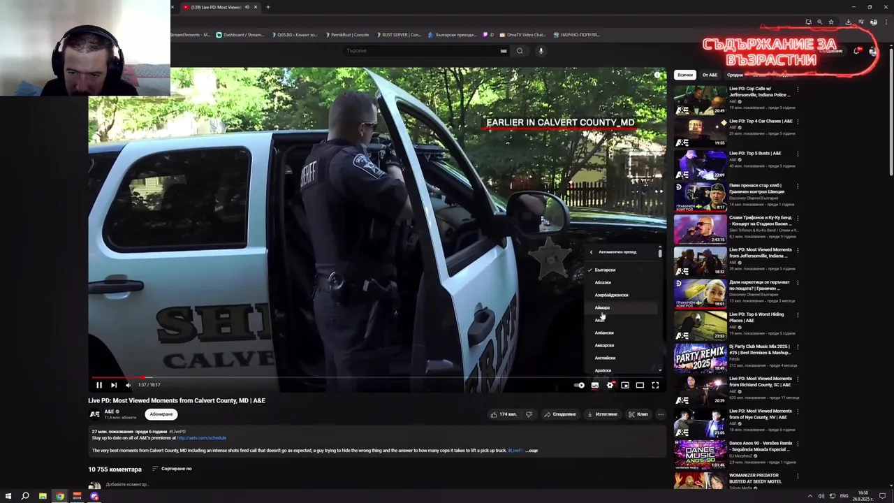Toggle the autoplay switch in player
Screen dimensions: 894x503
(579, 385)
